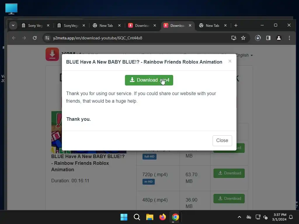Open the Chrome profile icon

[279, 38]
